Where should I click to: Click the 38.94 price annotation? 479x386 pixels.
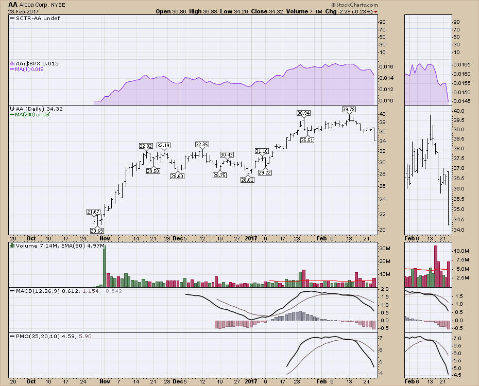303,113
